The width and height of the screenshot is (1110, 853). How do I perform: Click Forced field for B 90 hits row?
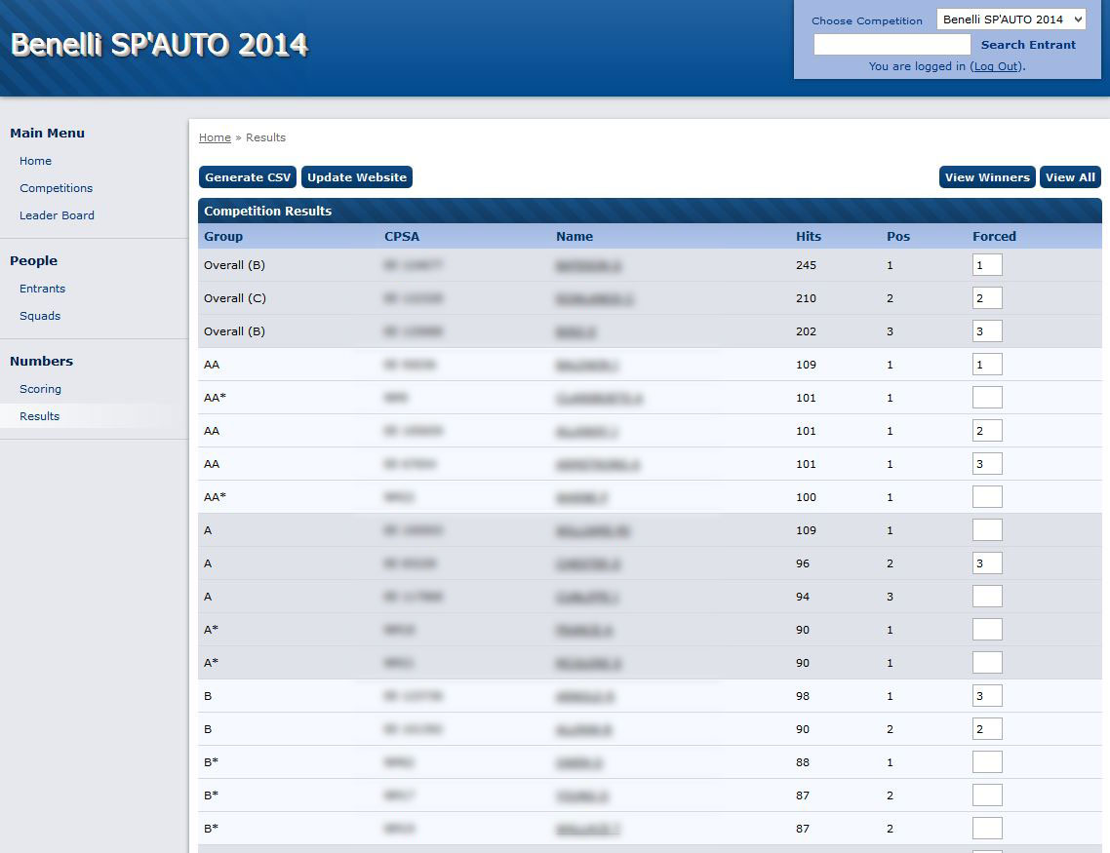987,728
